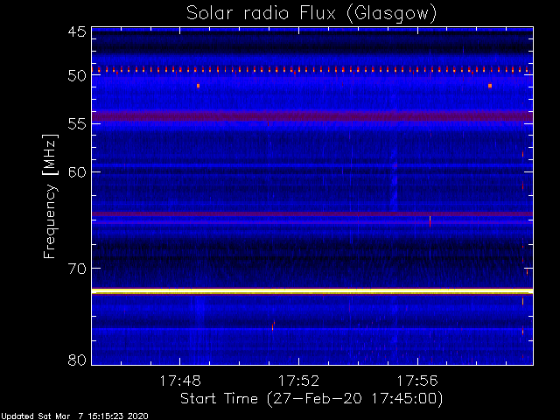The image size is (560, 420).
Task: Click the orange square marker near 17:48
Action: (x=199, y=86)
